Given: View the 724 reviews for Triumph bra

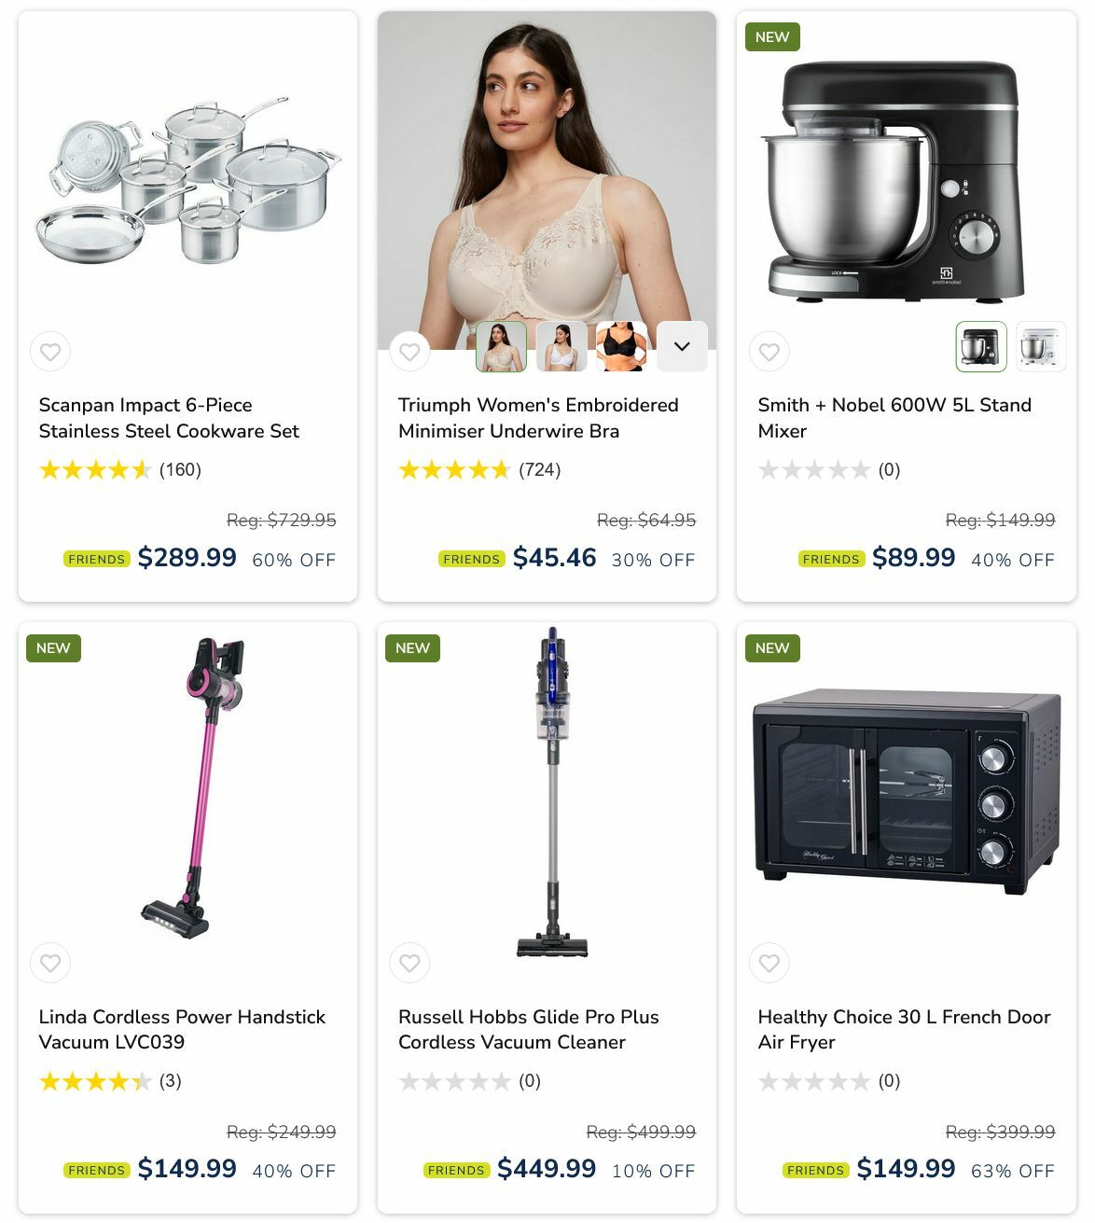Looking at the screenshot, I should [x=540, y=469].
